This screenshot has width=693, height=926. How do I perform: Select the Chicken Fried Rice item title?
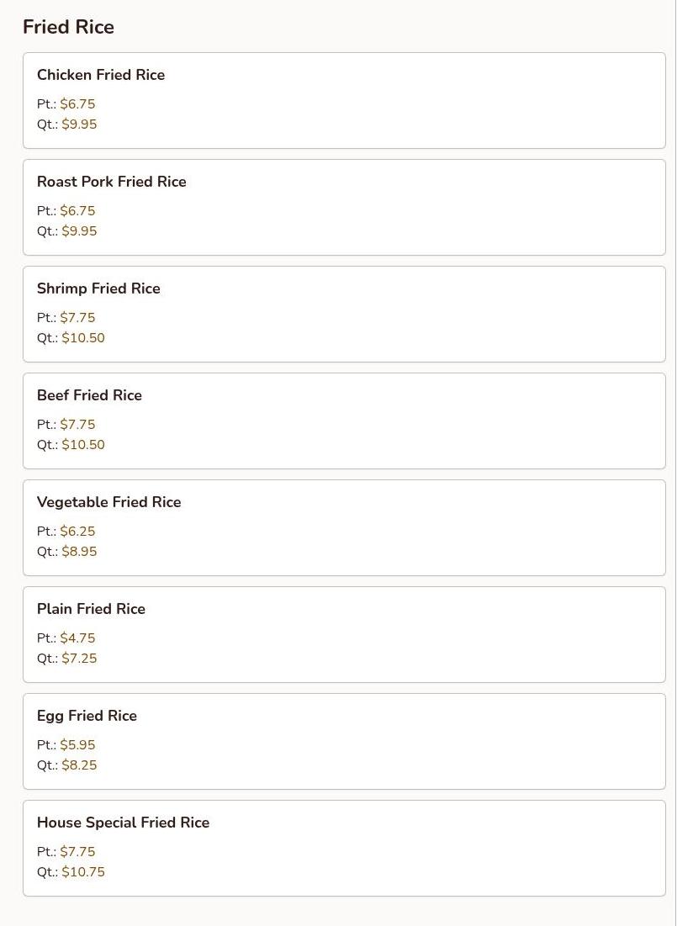[101, 75]
